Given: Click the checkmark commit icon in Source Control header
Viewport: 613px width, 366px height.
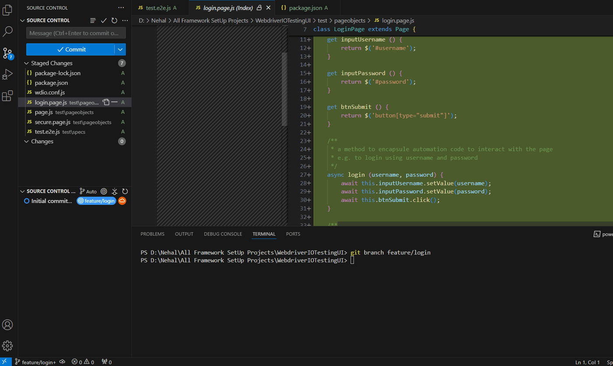Looking at the screenshot, I should point(104,21).
